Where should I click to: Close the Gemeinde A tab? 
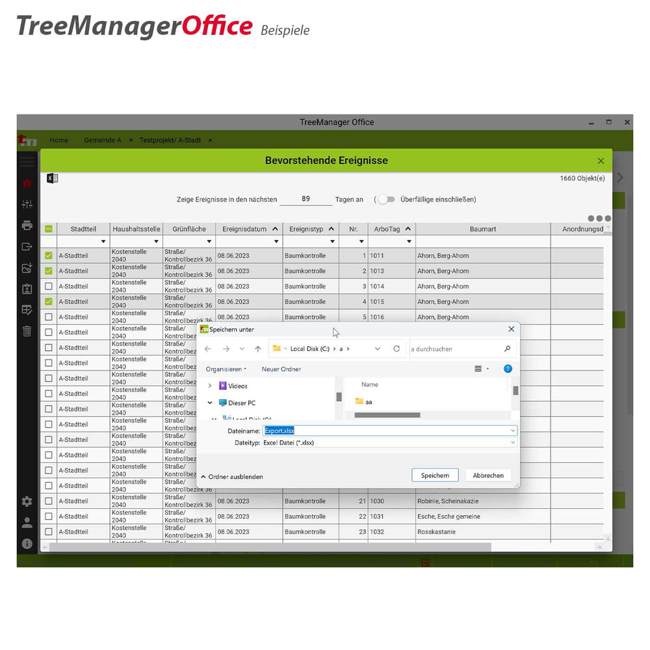point(131,140)
